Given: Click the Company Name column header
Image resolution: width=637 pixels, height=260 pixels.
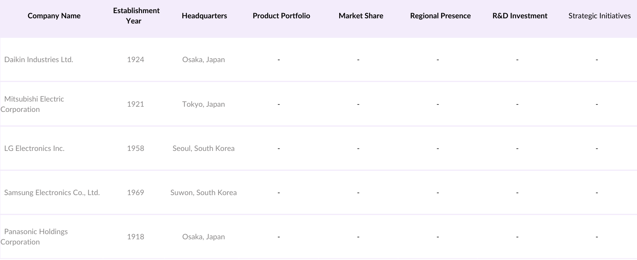Looking at the screenshot, I should coord(54,16).
